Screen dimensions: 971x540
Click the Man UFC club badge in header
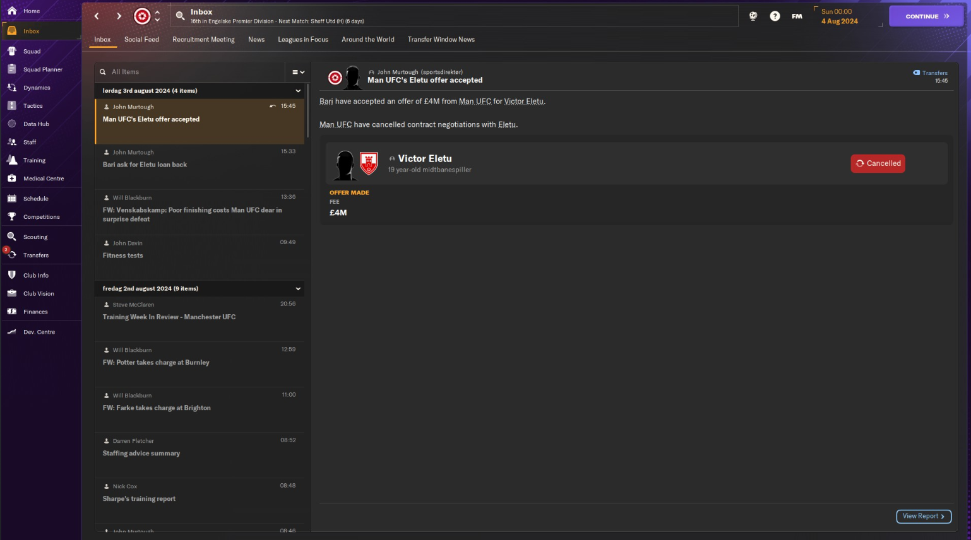point(142,16)
